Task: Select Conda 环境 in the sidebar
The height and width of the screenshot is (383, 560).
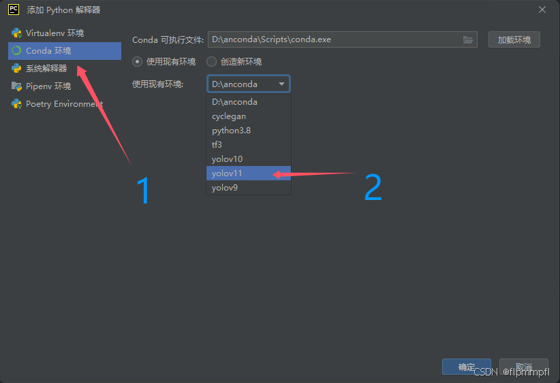Action: point(64,51)
